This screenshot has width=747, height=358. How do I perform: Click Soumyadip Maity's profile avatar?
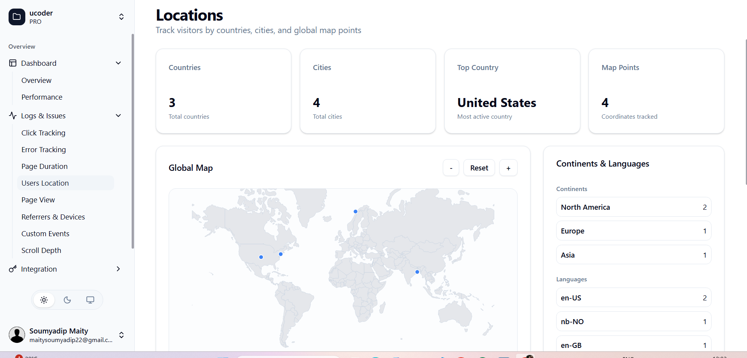[16, 335]
